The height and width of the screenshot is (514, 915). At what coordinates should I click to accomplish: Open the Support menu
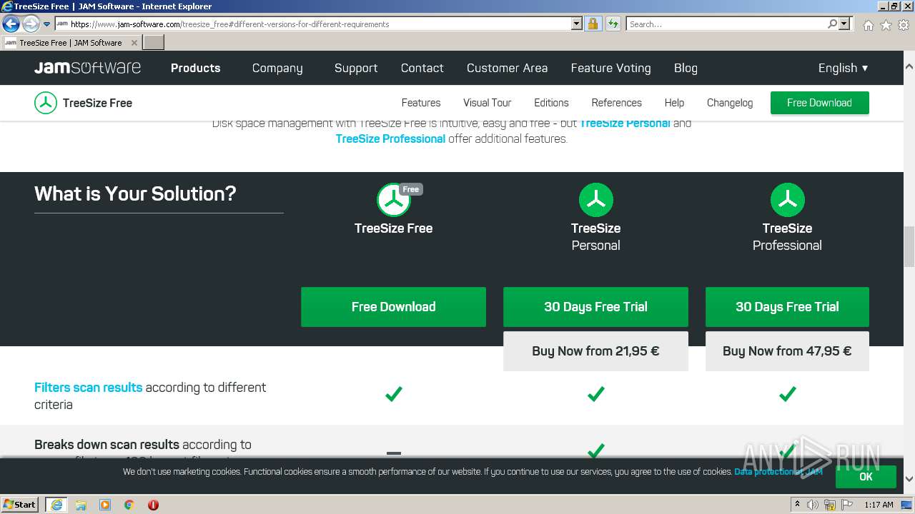click(356, 68)
